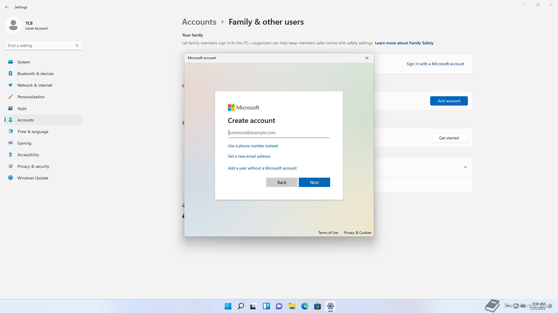Open Gaming settings
The height and width of the screenshot is (313, 558).
tap(44, 143)
